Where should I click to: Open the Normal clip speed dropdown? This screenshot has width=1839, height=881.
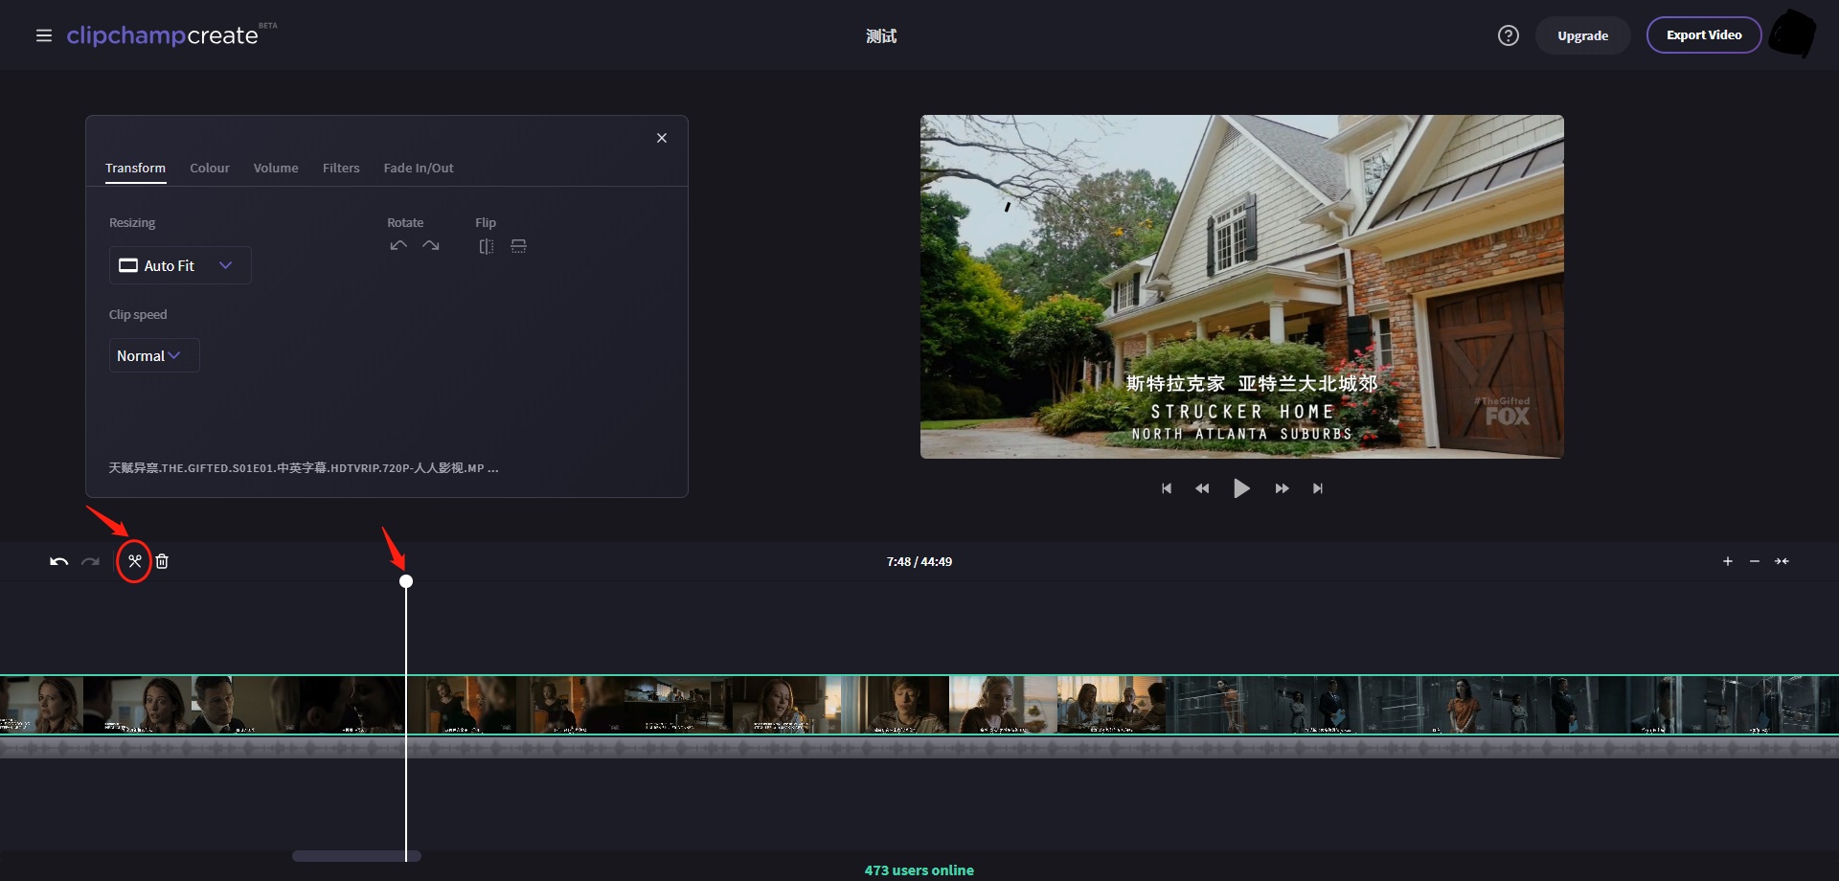[154, 355]
